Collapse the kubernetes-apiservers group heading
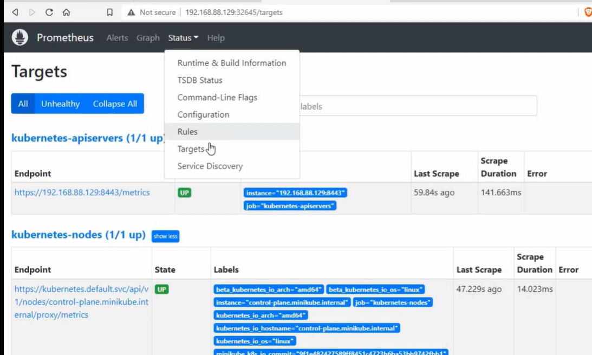Screen dimensions: 592x355 click(88, 138)
